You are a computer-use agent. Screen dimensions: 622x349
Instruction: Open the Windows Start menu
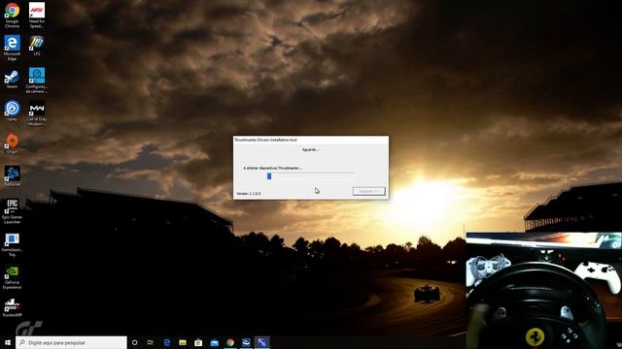point(8,342)
